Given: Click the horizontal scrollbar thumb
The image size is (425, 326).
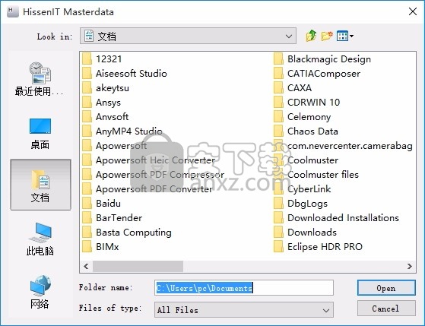Looking at the screenshot, I should click(x=138, y=266).
